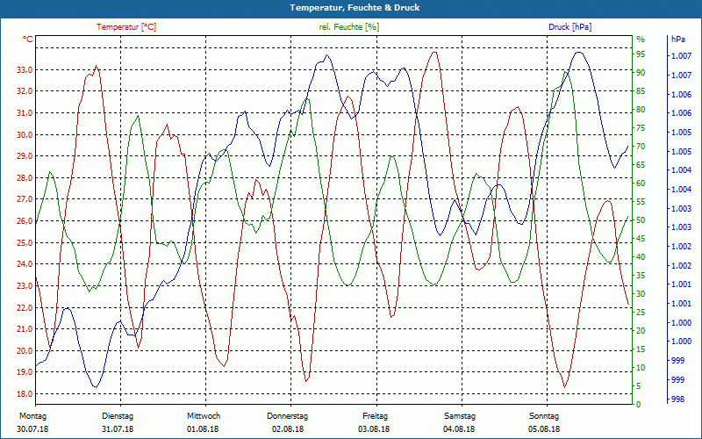Click the "23,0" temperature axis value
The image size is (702, 439).
[x=25, y=286]
